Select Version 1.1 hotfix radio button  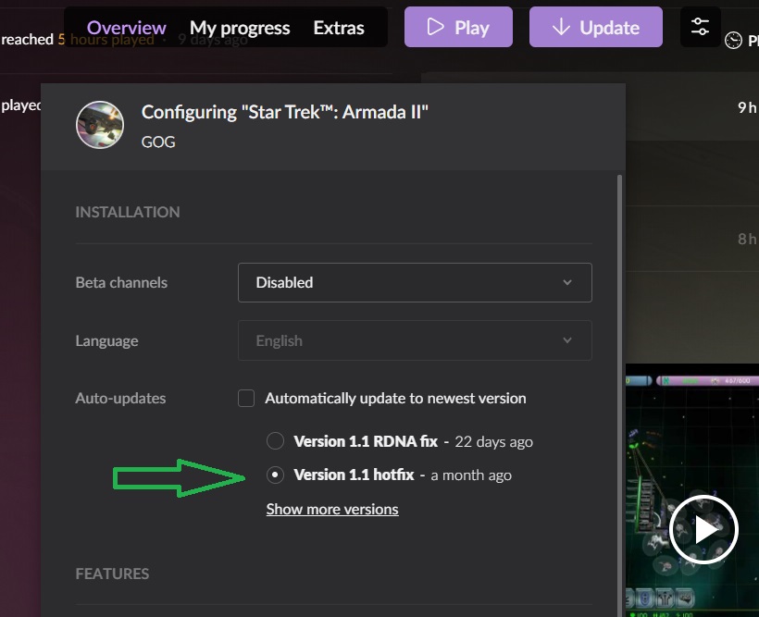[275, 475]
